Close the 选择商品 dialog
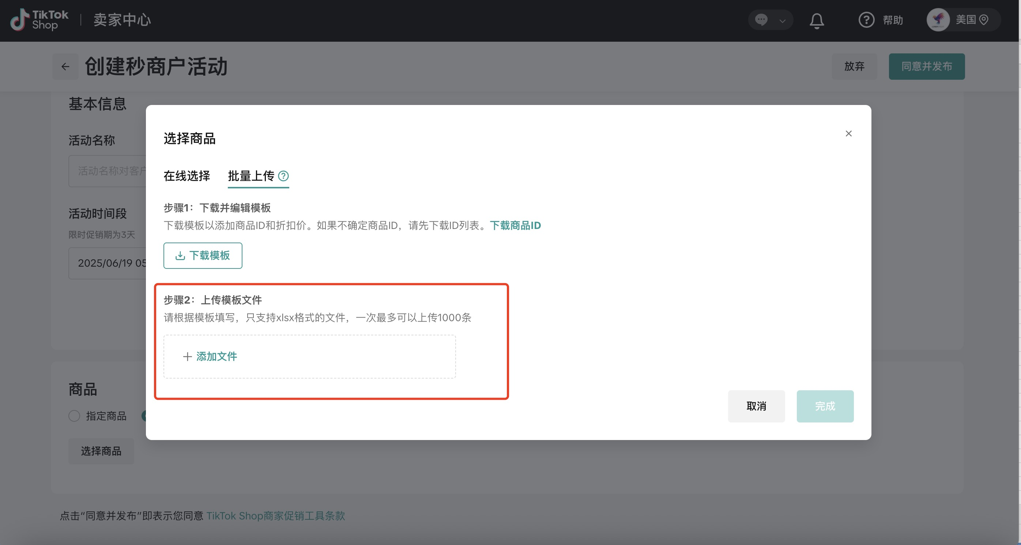Image resolution: width=1021 pixels, height=545 pixels. [849, 134]
